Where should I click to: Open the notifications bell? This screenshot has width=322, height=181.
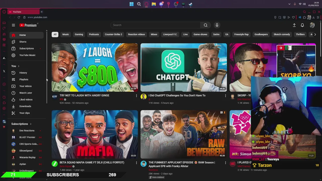[x=302, y=25]
